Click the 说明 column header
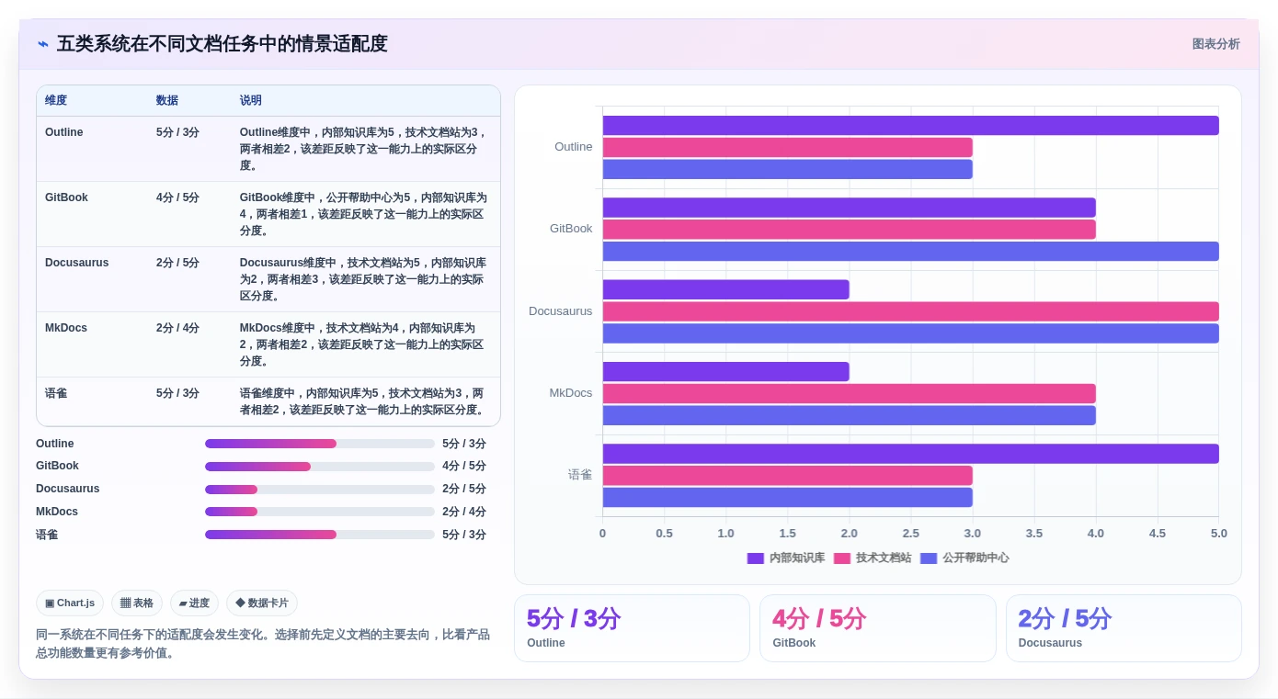The height and width of the screenshot is (699, 1278). click(251, 100)
